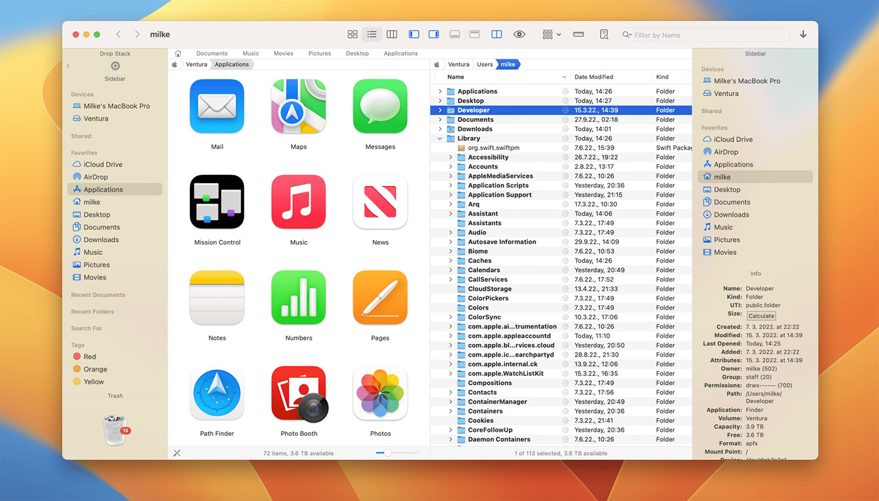
Task: Click the document search toolbar icon
Action: [604, 35]
